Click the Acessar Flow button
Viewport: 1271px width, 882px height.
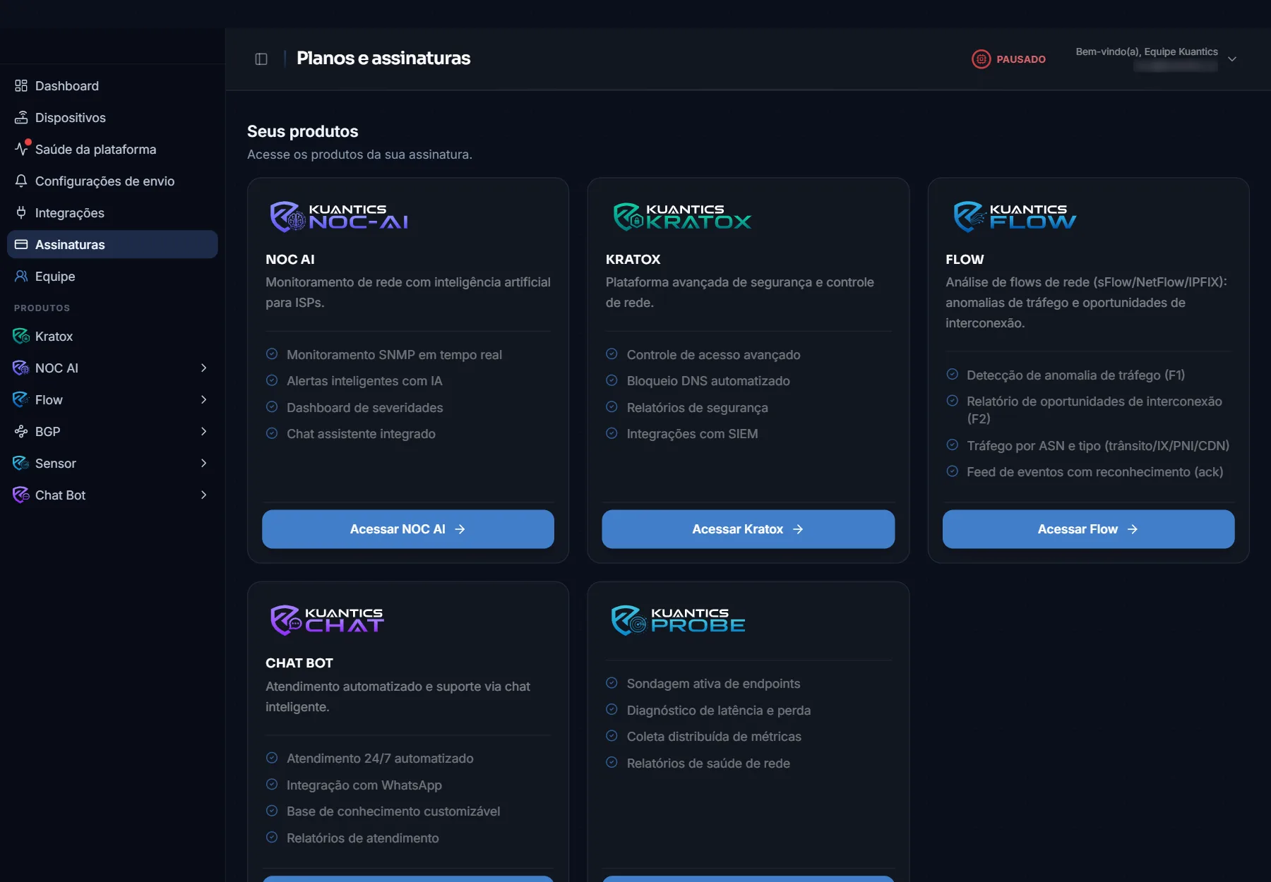click(x=1089, y=529)
